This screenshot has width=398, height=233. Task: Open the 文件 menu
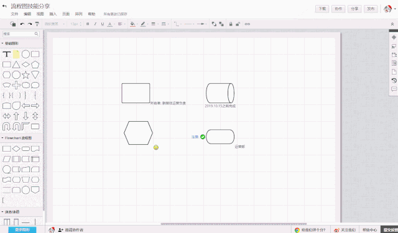click(x=14, y=14)
